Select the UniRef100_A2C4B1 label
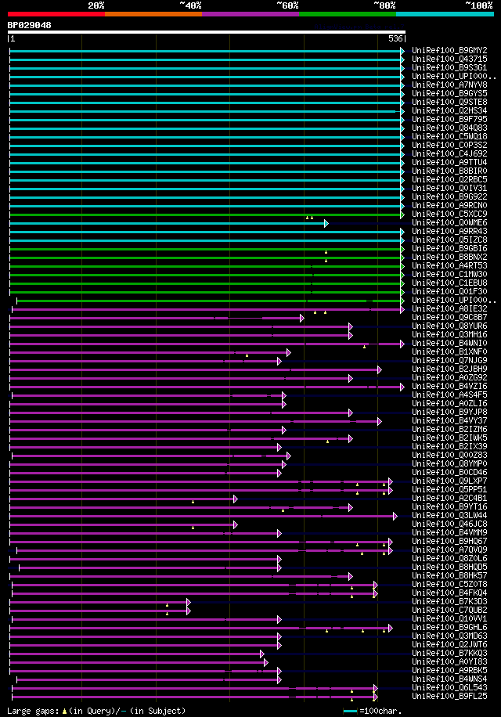 click(449, 499)
